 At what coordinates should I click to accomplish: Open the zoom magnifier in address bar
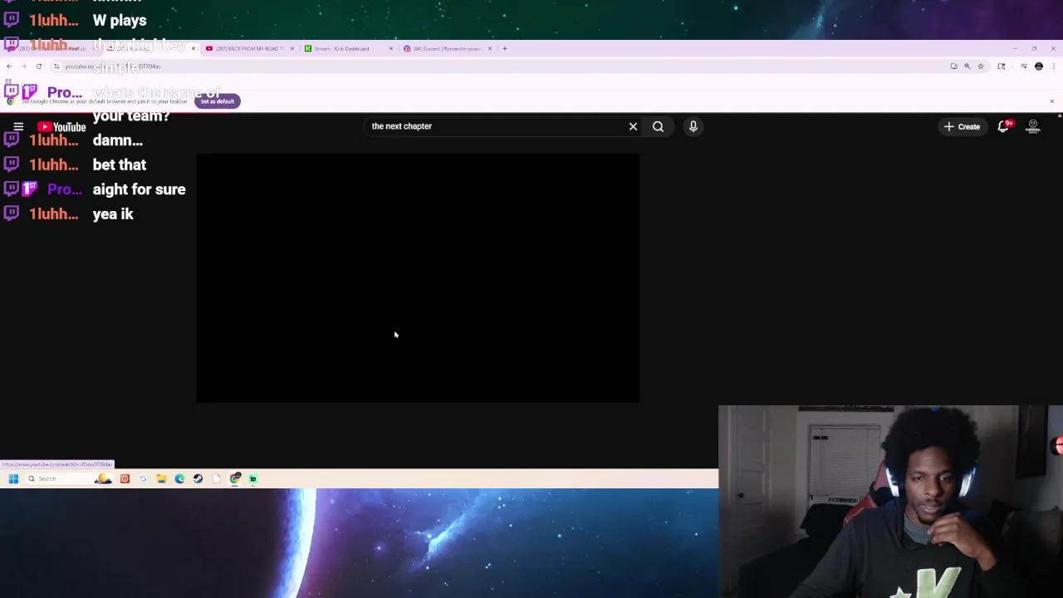[x=967, y=66]
